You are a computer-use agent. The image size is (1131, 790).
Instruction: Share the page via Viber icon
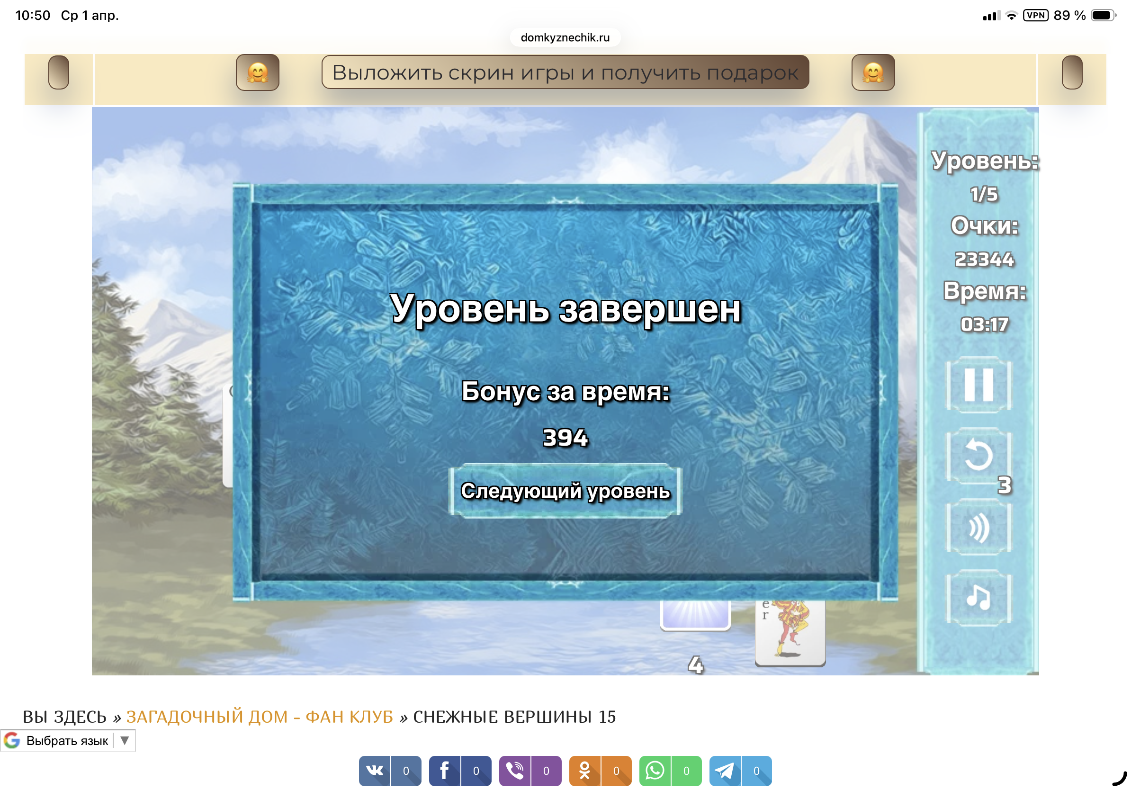(515, 771)
